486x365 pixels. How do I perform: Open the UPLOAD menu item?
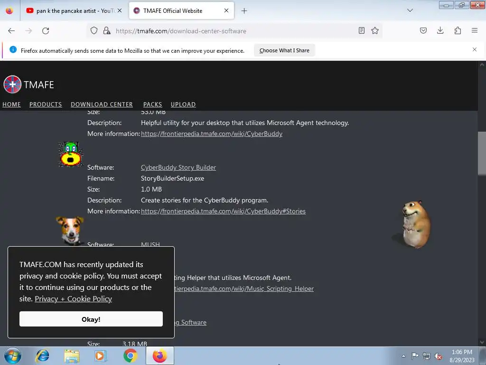click(183, 104)
